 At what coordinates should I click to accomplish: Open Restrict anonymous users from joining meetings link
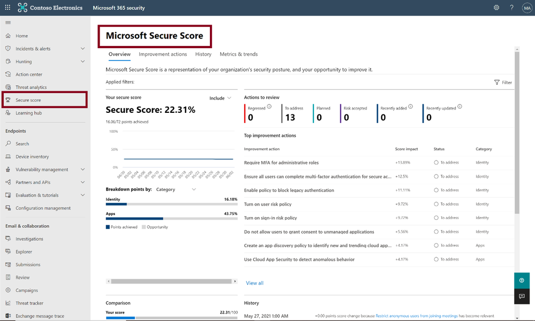417,316
